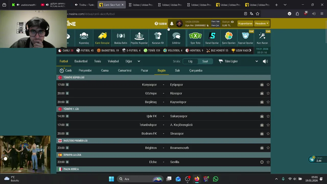Open Konyaspor - Eyüpspor broadcast TV icon
Viewport: 327px width, 184px height.
pyautogui.click(x=262, y=85)
